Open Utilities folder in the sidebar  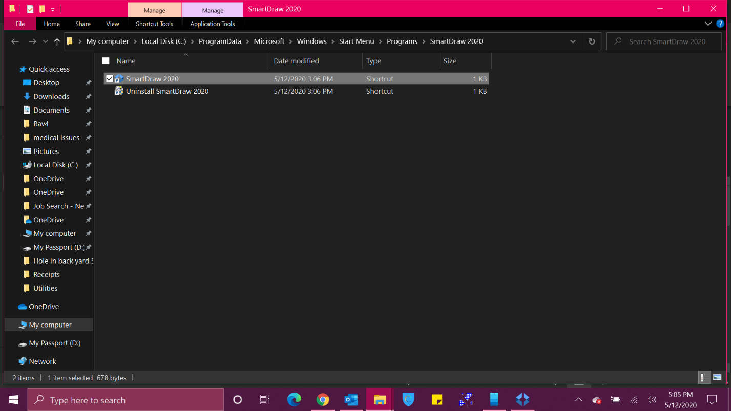(45, 288)
